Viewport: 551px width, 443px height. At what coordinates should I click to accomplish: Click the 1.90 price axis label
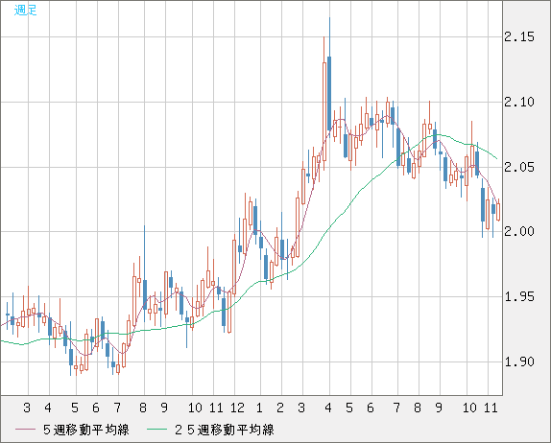pos(519,361)
